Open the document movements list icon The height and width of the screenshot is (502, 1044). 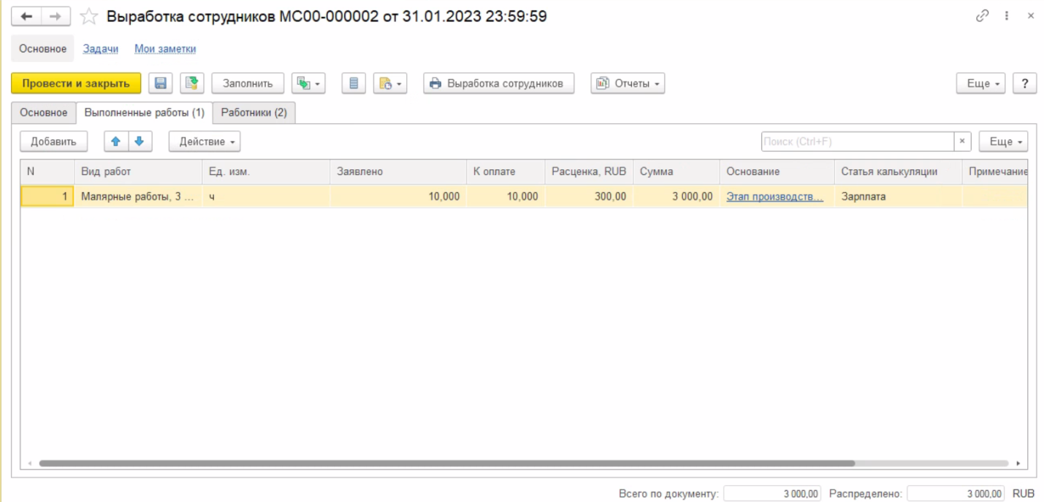(x=354, y=83)
